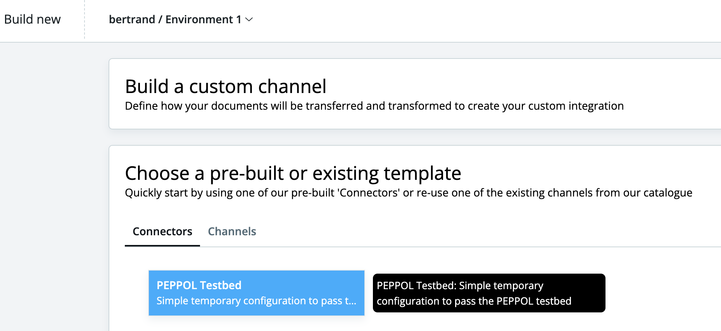Image resolution: width=721 pixels, height=331 pixels.
Task: Click the 'Define how your documents' description text
Action: click(374, 106)
